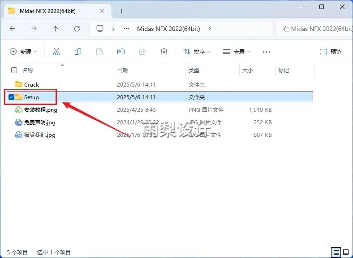Delete using the trash can icon

click(164, 52)
